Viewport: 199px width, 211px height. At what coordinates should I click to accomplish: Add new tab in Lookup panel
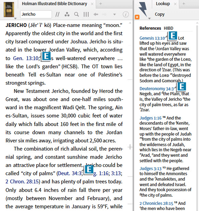(184, 4)
